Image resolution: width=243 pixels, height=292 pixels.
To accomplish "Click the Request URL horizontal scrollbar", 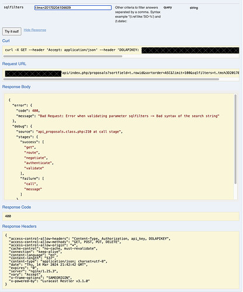I will [x=111, y=79].
